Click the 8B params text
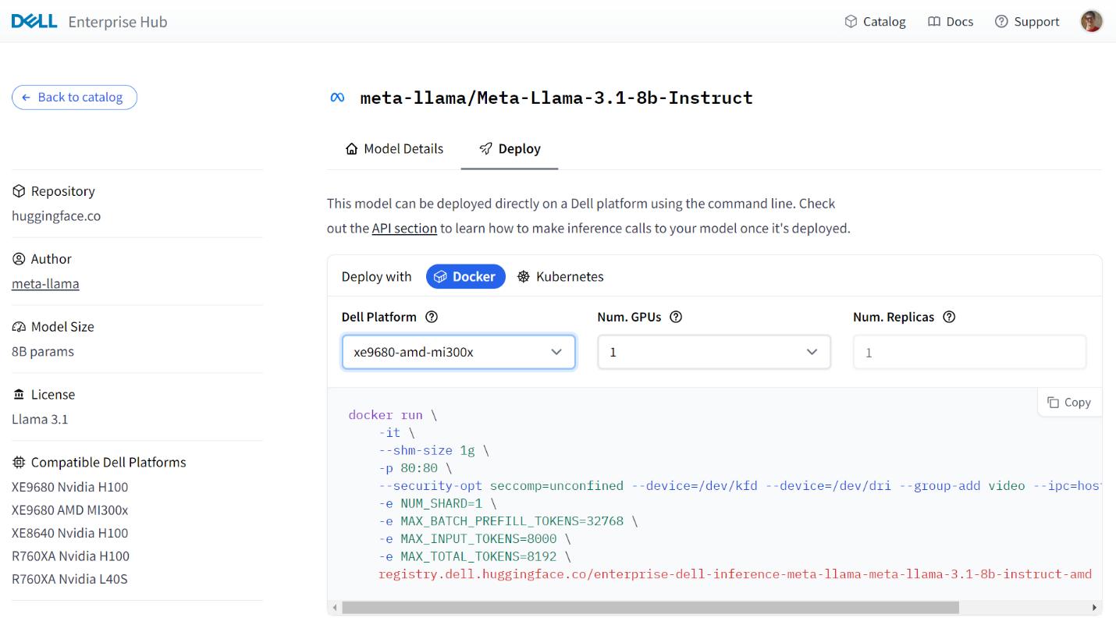This screenshot has height=632, width=1116. [43, 351]
